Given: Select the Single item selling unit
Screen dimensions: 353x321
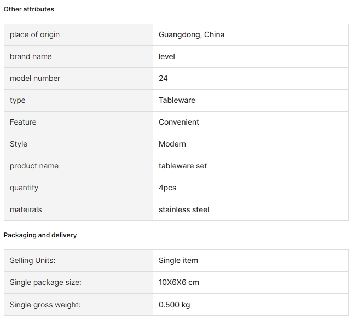Looking at the screenshot, I should tap(178, 260).
